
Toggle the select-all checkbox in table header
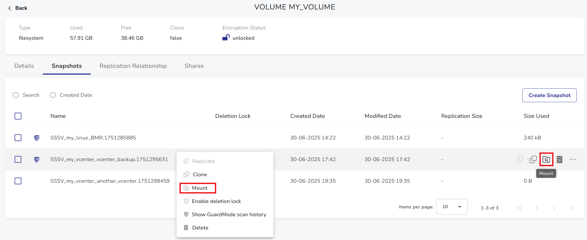[x=18, y=116]
